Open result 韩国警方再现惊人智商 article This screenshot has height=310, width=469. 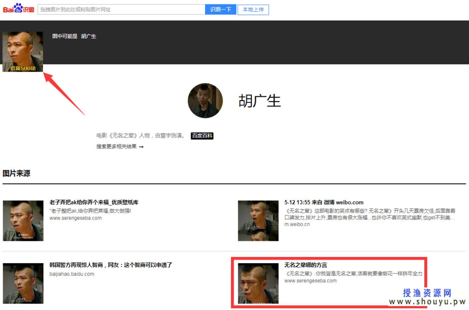click(111, 265)
